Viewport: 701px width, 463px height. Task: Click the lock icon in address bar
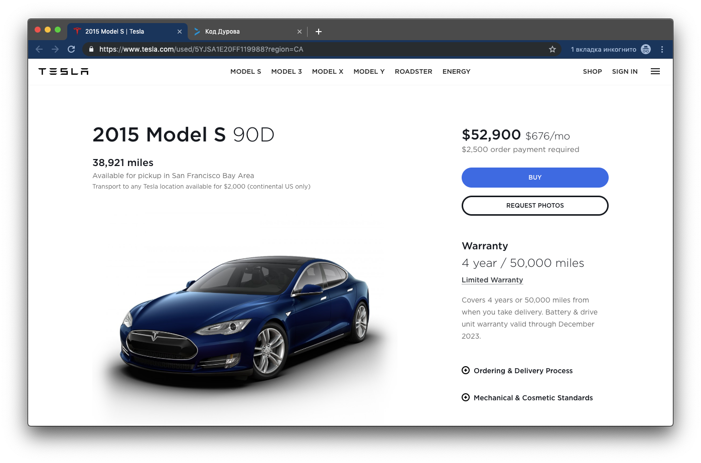[x=91, y=49]
